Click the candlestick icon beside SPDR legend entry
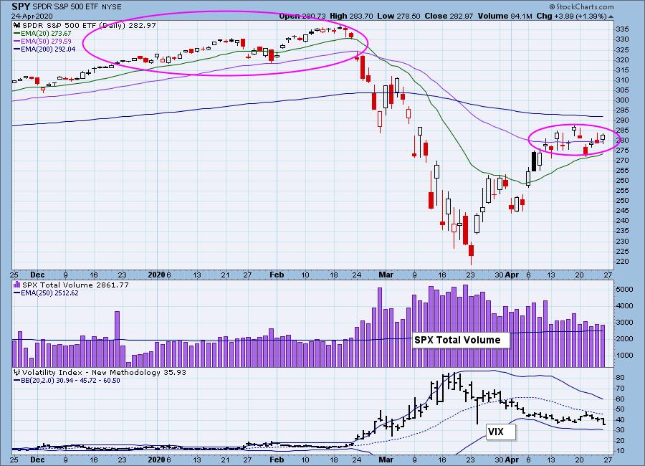 pyautogui.click(x=18, y=26)
